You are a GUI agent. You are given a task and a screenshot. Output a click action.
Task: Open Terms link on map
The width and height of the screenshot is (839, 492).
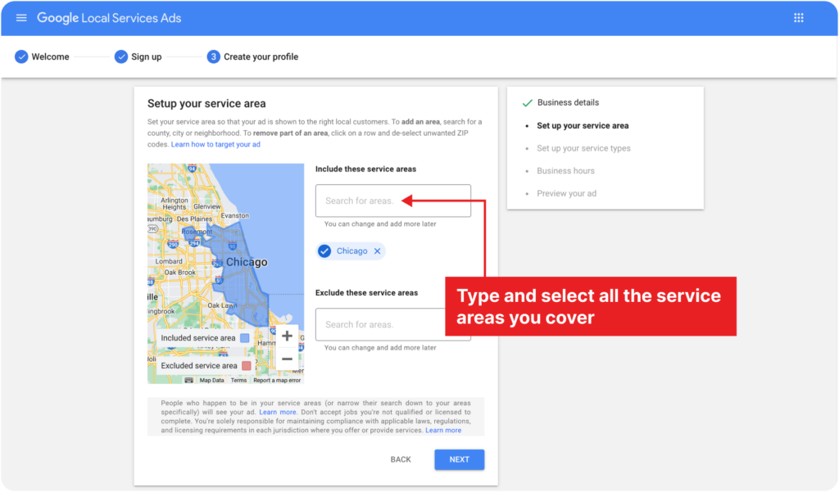pos(238,380)
